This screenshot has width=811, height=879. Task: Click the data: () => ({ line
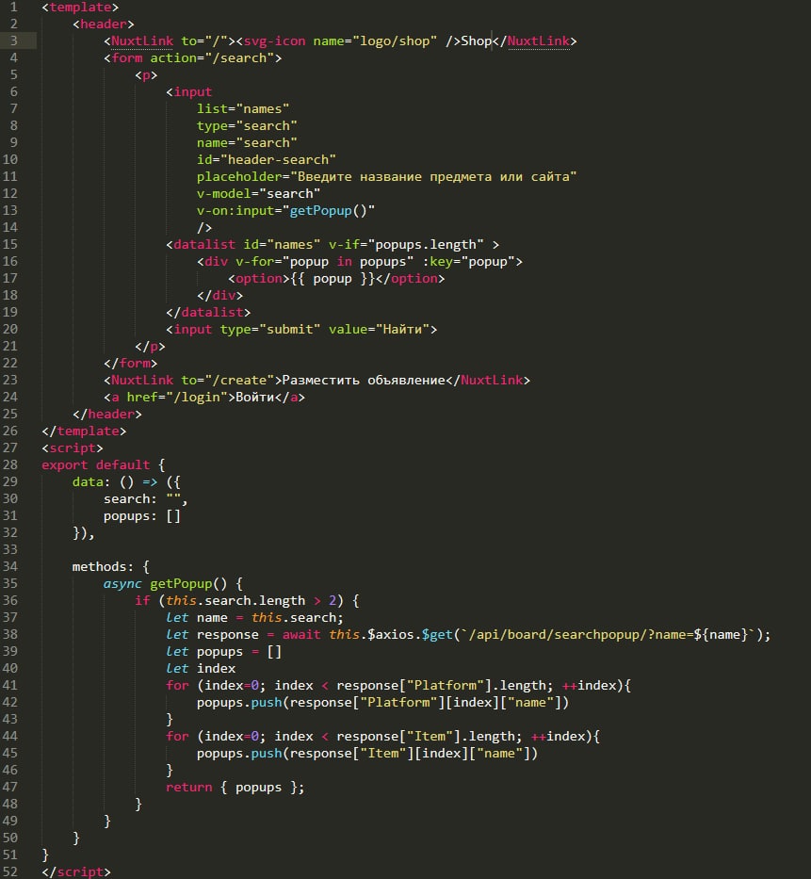pos(126,482)
